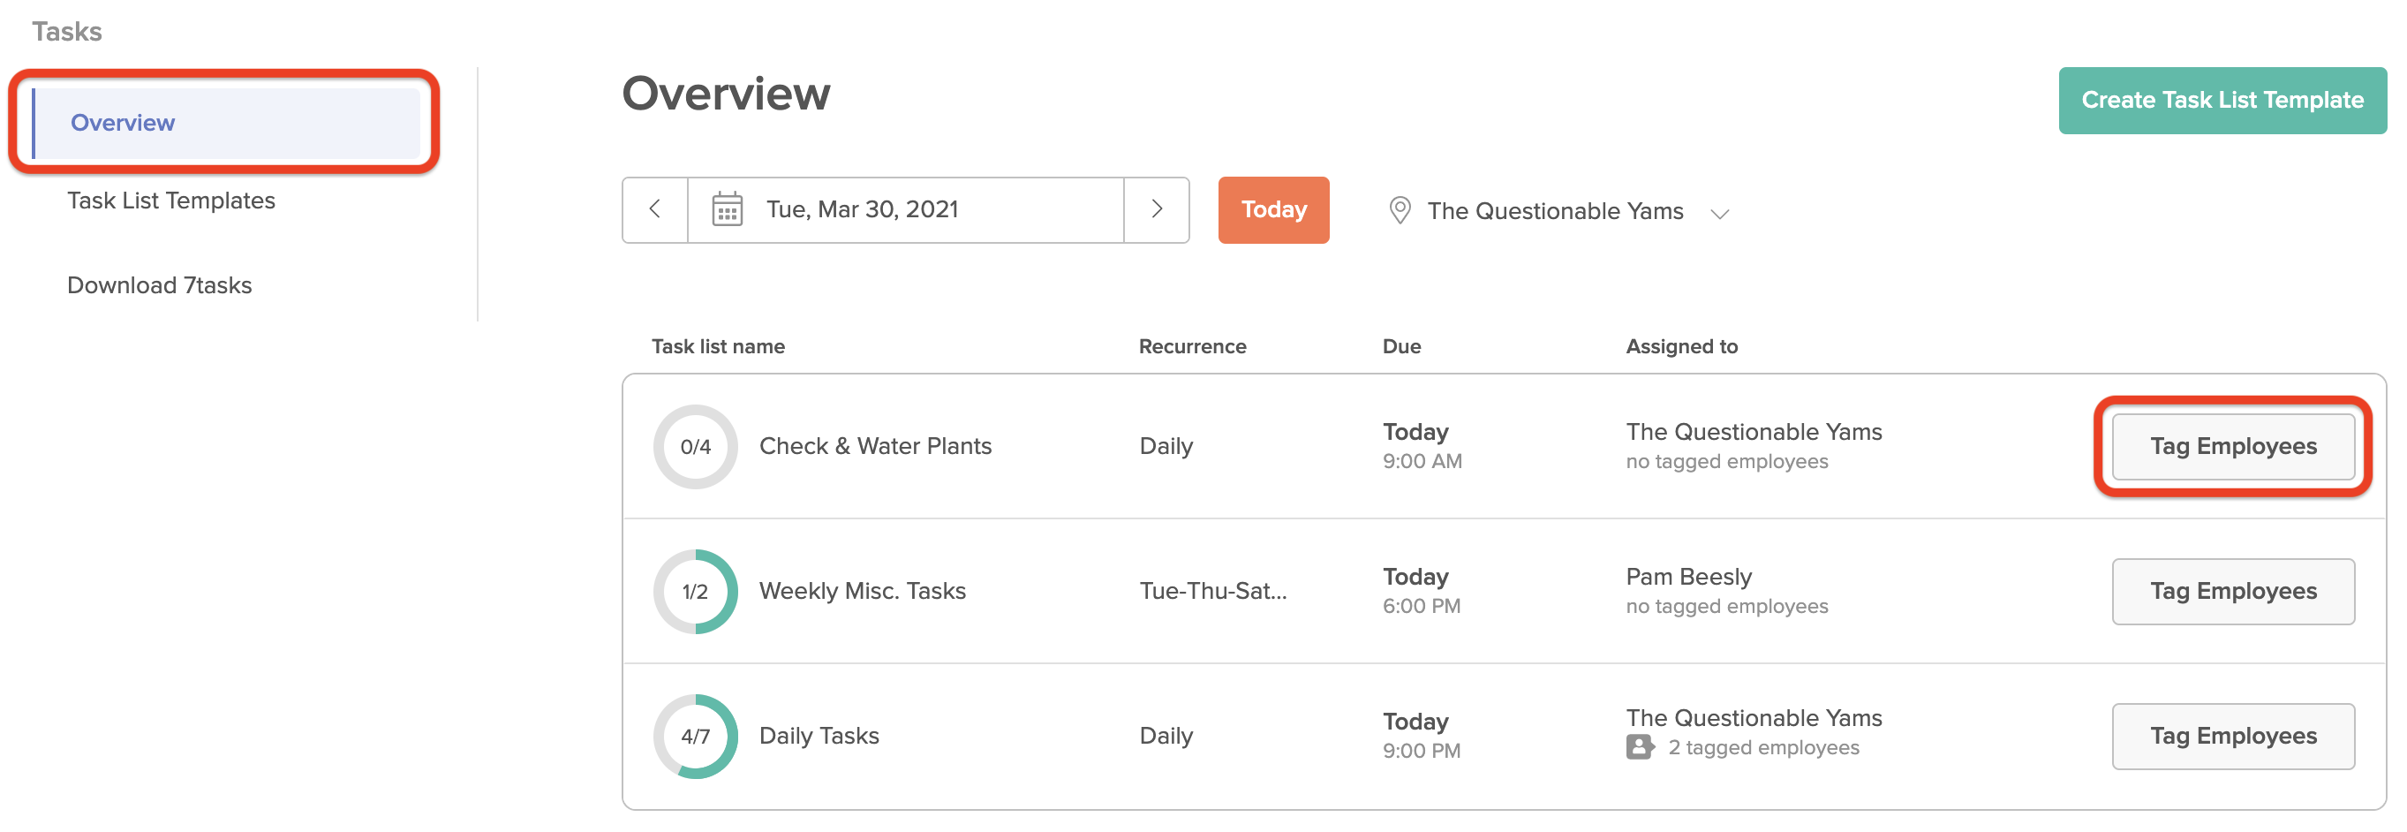Open the Weekly Misc. Tasks list row
This screenshot has height=832, width=2407.
(x=1505, y=592)
